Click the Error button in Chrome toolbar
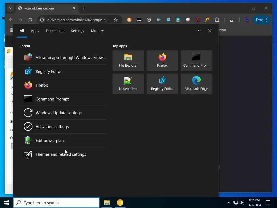Image resolution: width=277 pixels, height=208 pixels. tap(262, 20)
